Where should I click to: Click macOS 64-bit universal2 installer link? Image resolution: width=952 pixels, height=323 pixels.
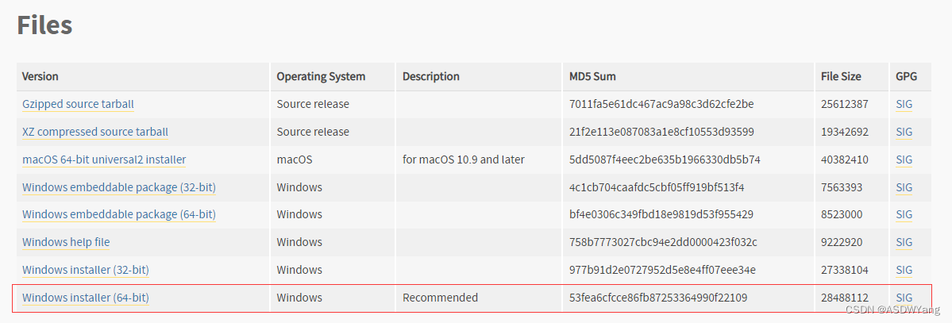pos(104,160)
